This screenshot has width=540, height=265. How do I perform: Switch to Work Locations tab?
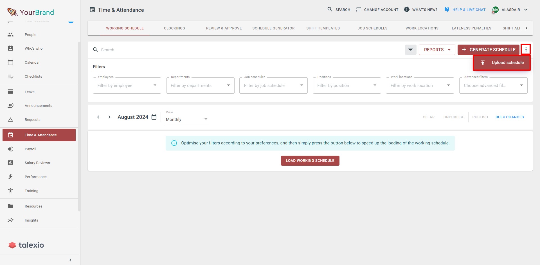coord(422,28)
